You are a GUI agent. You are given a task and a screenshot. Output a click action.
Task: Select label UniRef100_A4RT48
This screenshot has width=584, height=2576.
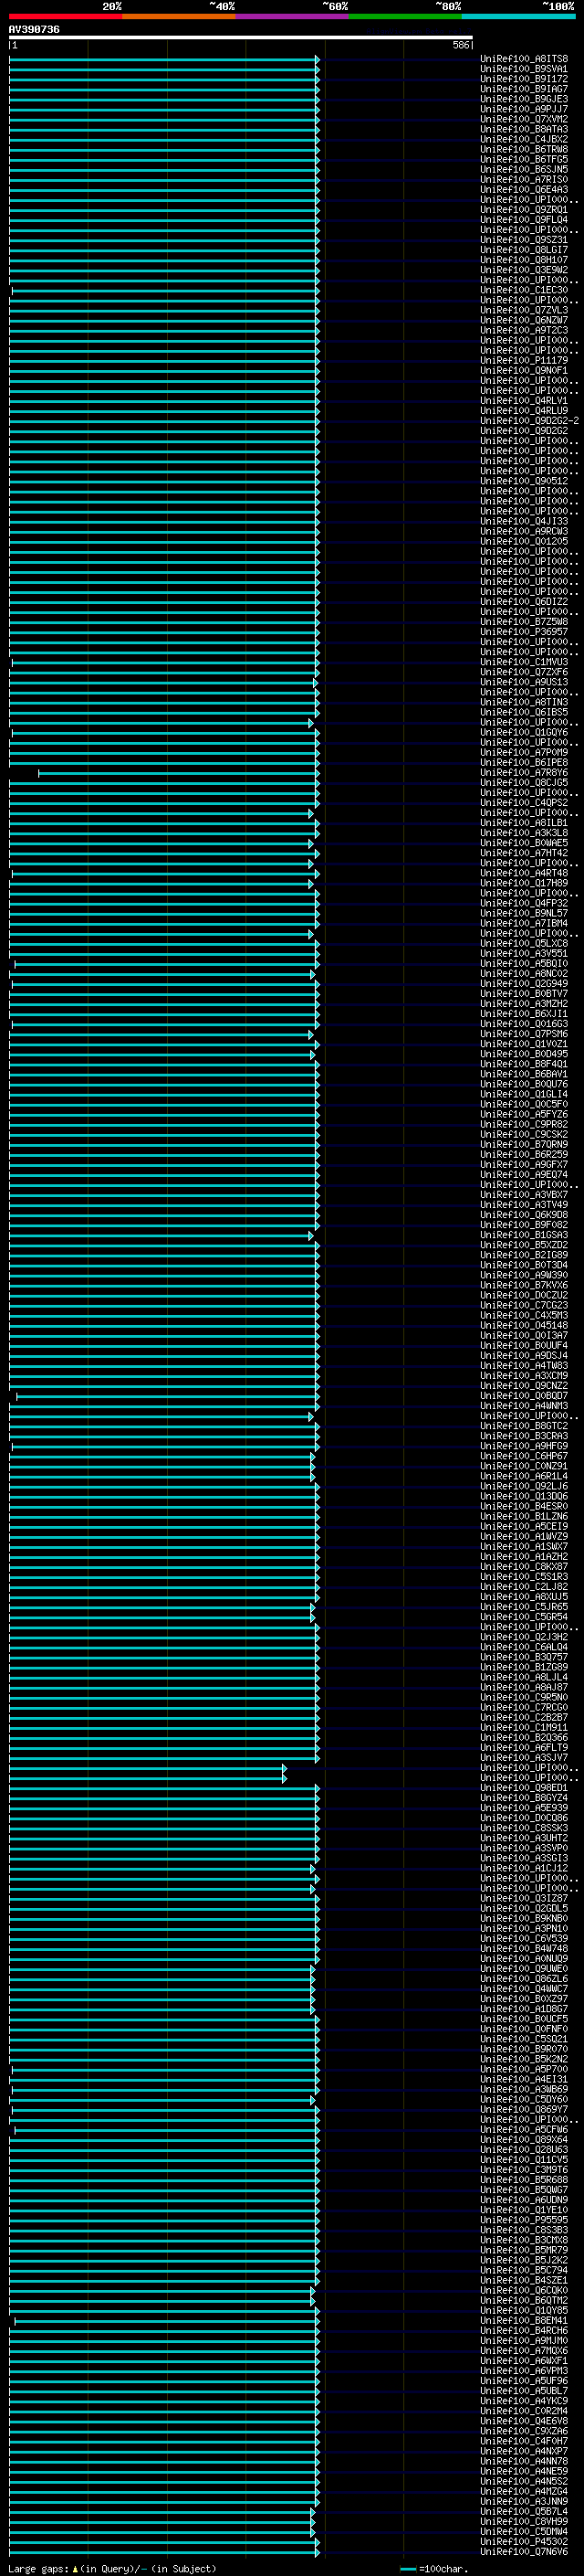tap(524, 874)
